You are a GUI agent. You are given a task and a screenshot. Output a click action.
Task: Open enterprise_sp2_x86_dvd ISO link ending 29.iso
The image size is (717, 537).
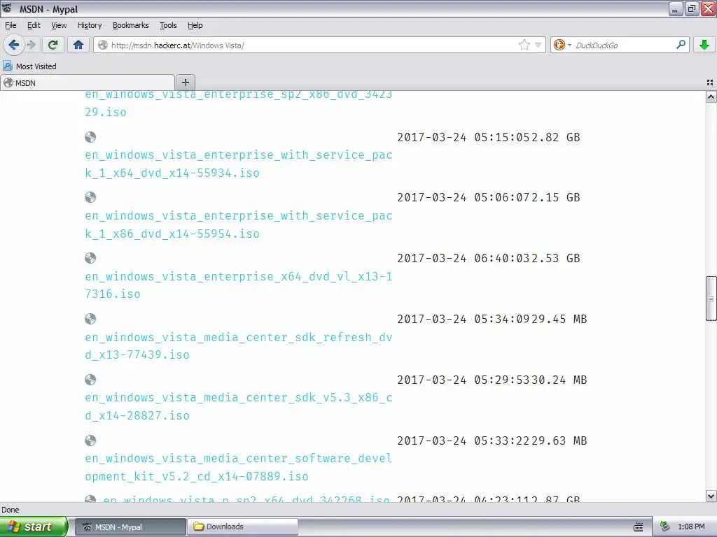pos(238,103)
